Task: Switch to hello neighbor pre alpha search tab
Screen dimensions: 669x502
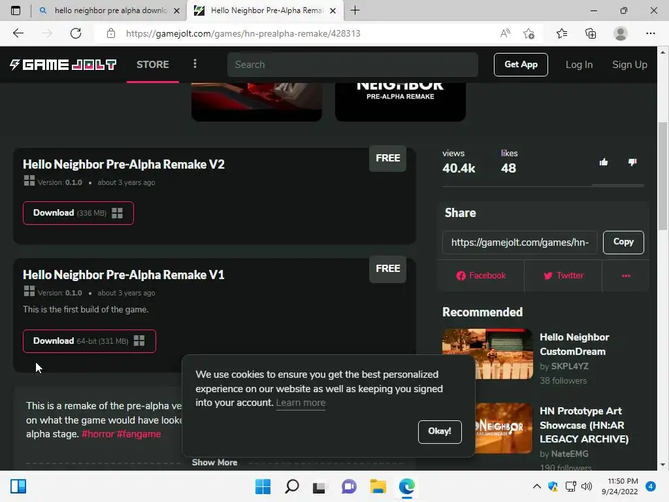Action: point(110,10)
